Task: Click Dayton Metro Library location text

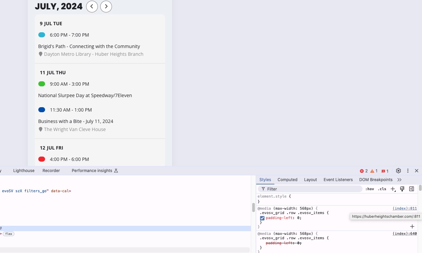Action: pos(94,54)
